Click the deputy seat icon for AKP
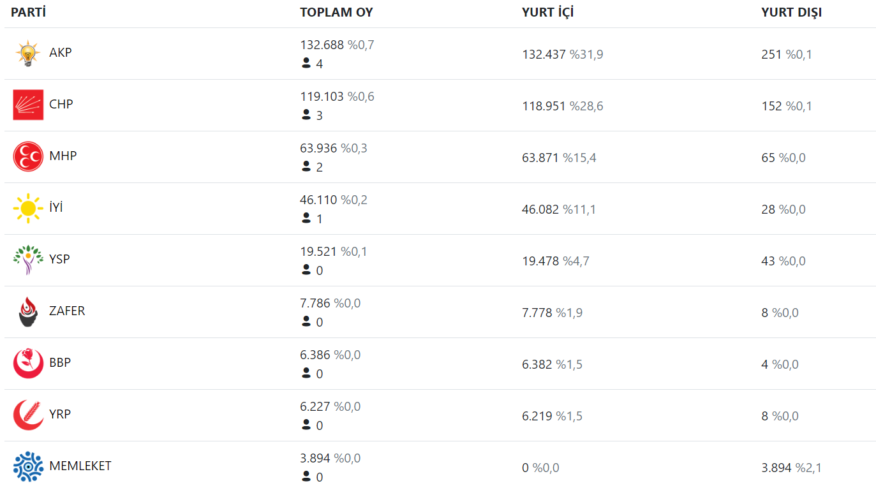 [x=306, y=63]
